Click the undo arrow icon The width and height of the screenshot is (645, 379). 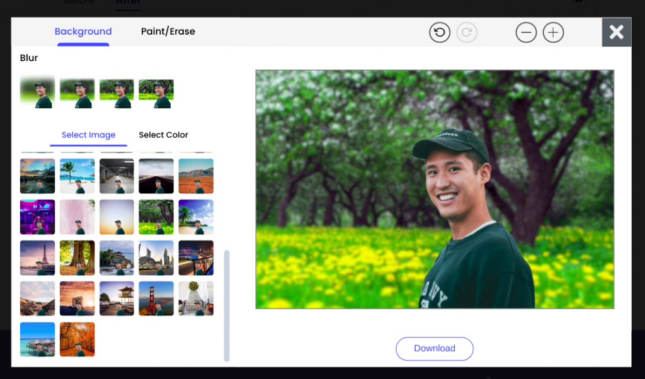[440, 32]
